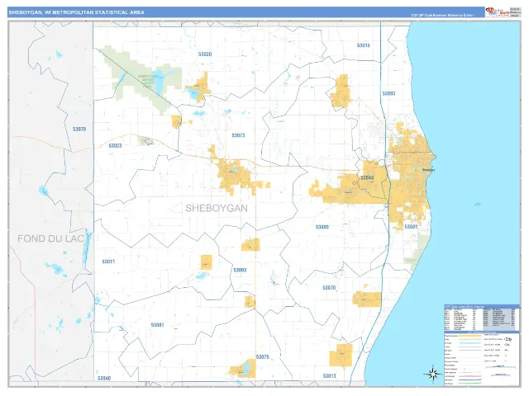Click the FOND DU LAC county label
Screen dimensions: 529x396
[x=50, y=238]
